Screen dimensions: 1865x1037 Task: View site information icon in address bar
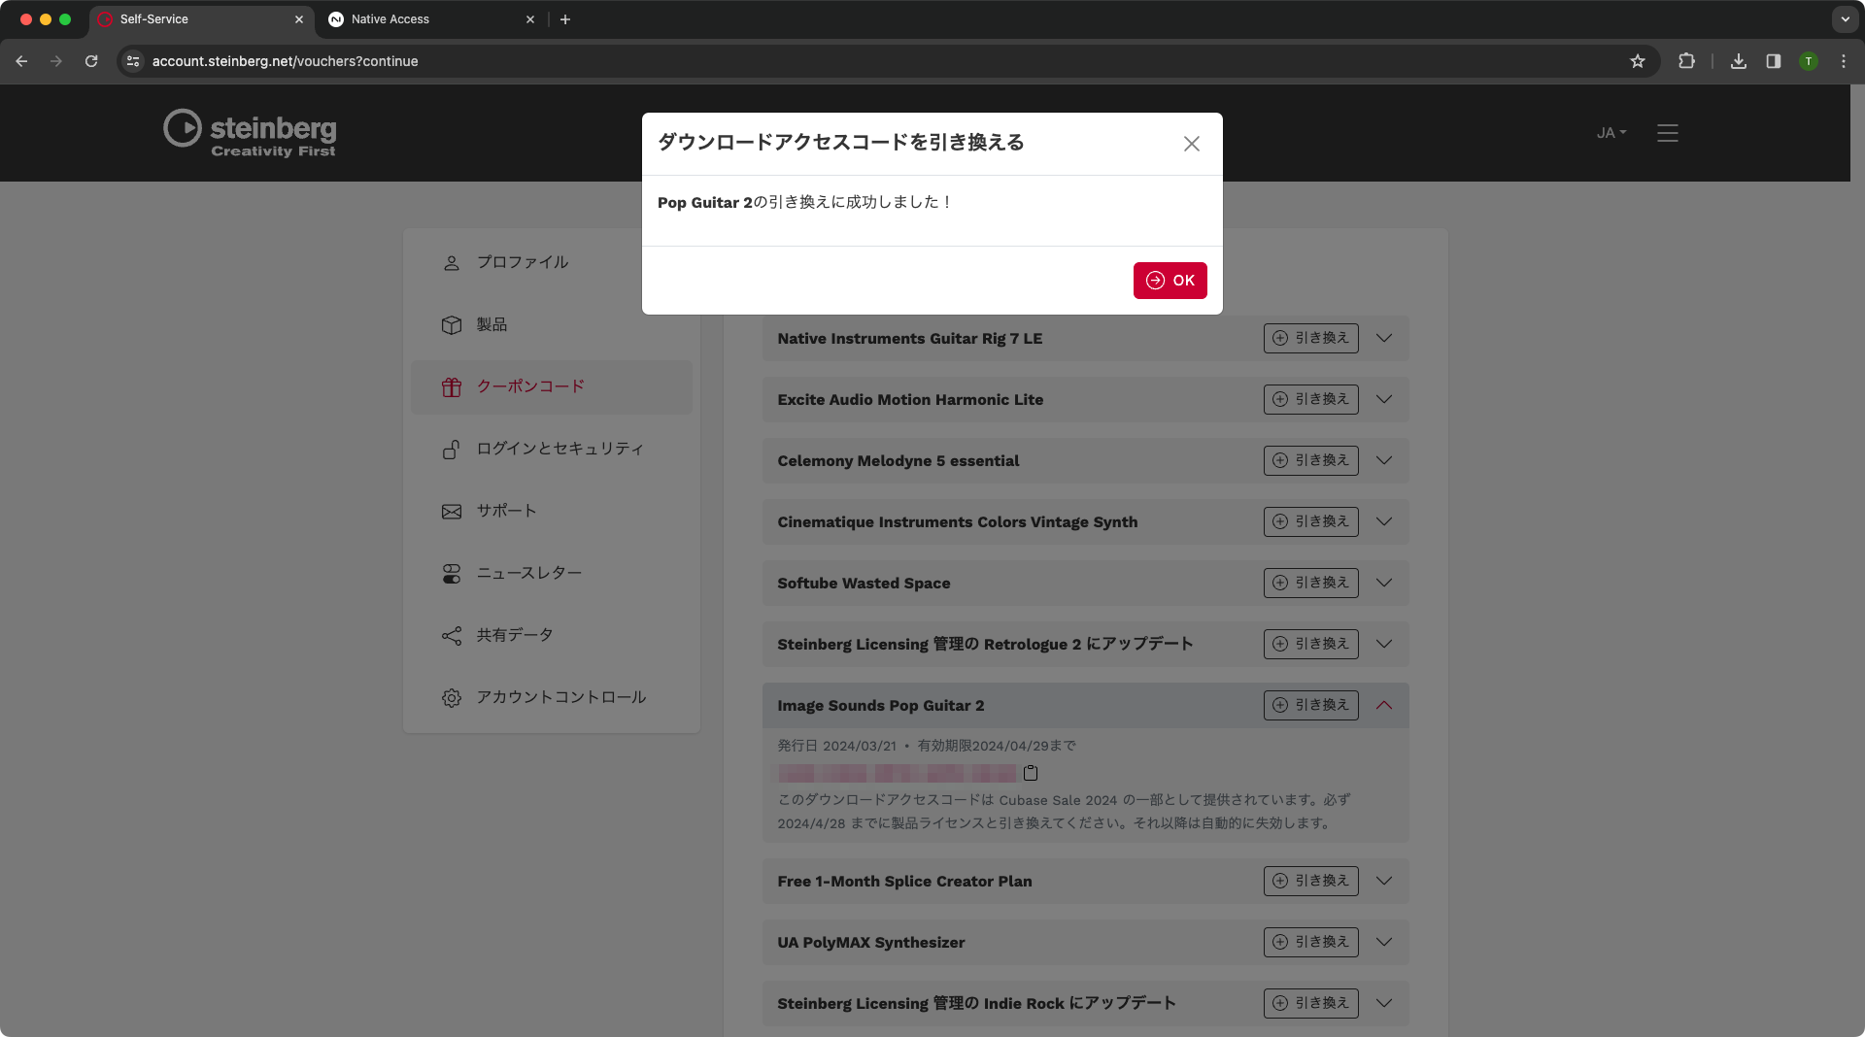click(x=133, y=61)
